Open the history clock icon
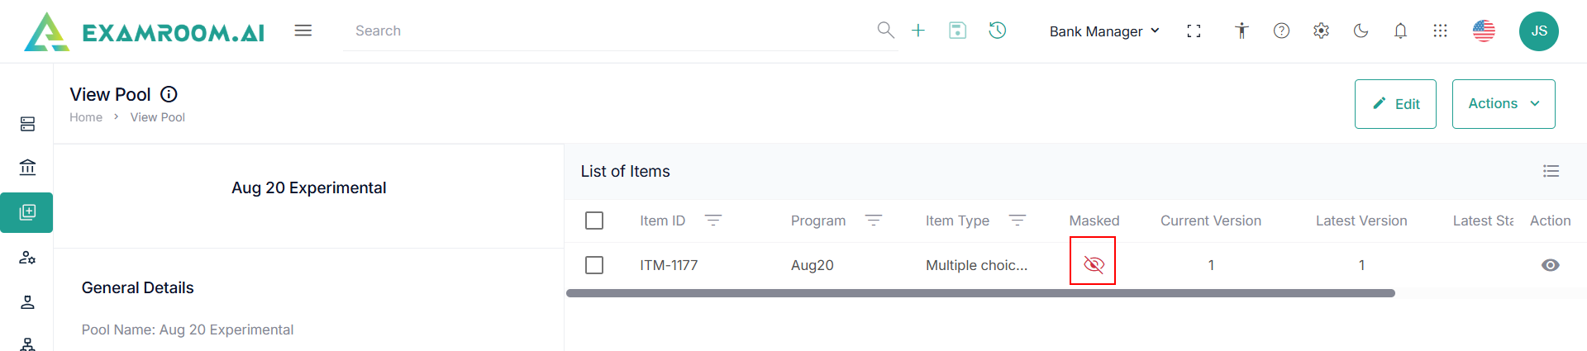 (x=998, y=31)
